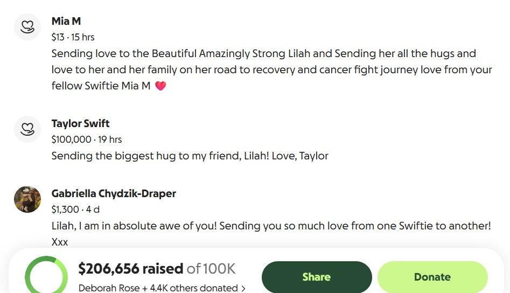Click Gabriella's "absolute awe of you" comment

point(271,226)
